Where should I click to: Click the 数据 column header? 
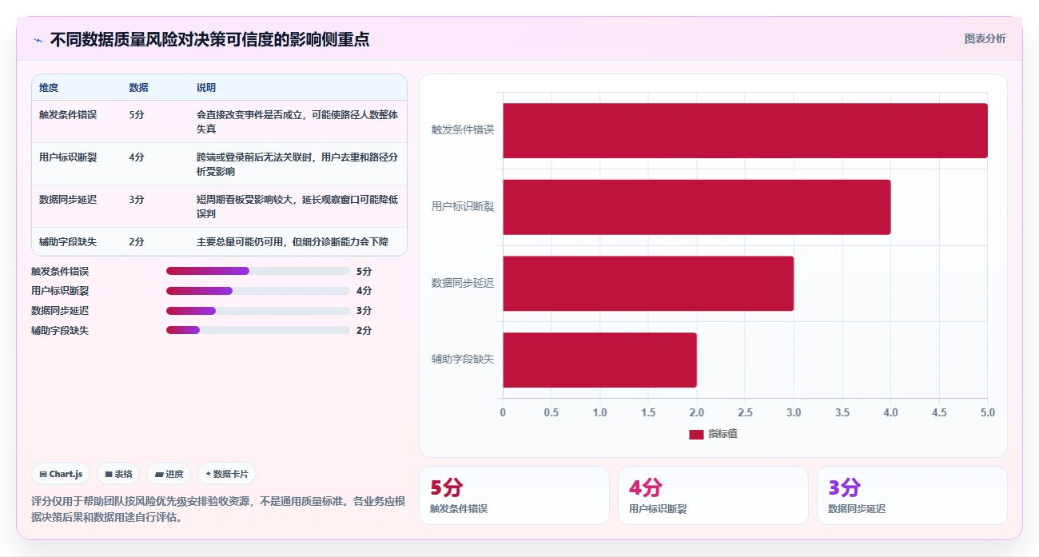pyautogui.click(x=138, y=88)
